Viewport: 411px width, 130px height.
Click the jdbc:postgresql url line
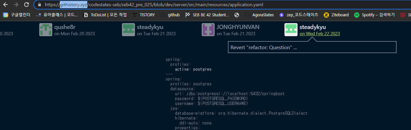click(230, 94)
